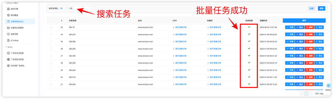Open 详情 for task GB-1K
Screen dimensions: 333x99
point(290,27)
